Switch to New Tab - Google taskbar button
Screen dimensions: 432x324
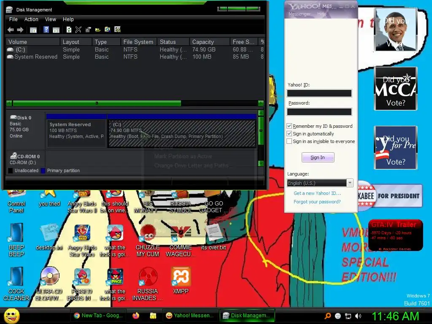[98, 316]
